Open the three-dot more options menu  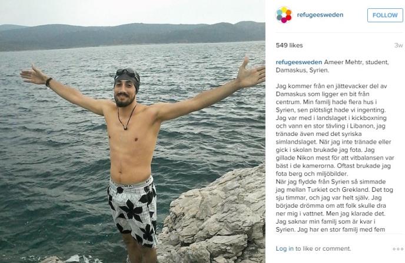398,249
